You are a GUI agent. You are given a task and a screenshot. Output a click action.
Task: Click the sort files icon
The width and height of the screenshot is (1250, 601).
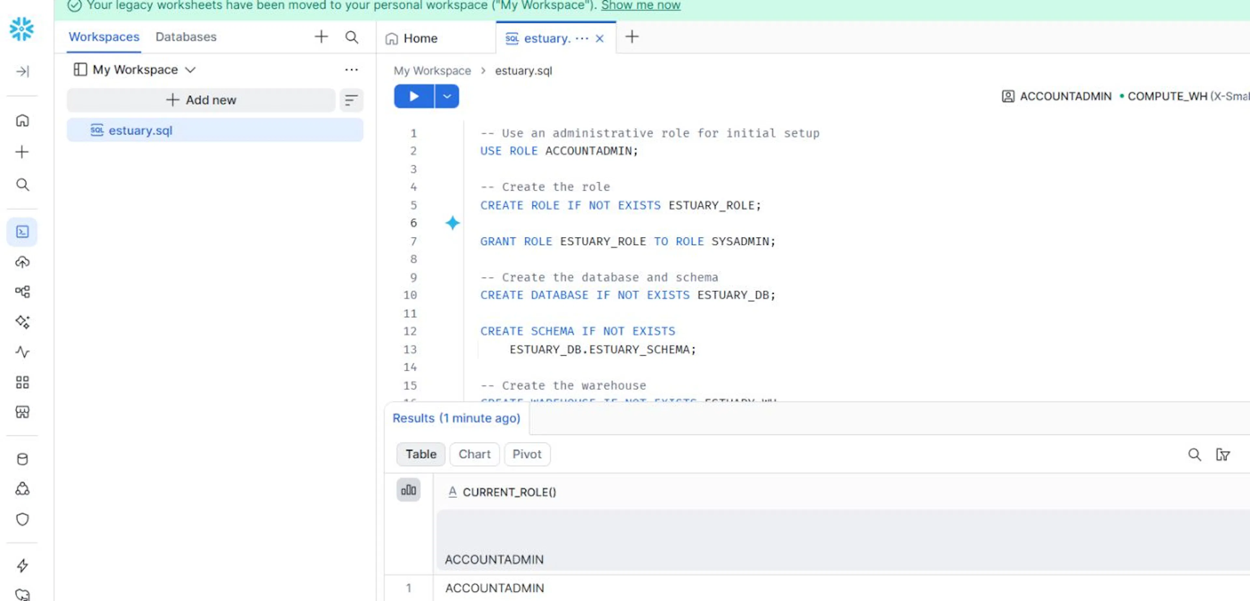click(351, 100)
